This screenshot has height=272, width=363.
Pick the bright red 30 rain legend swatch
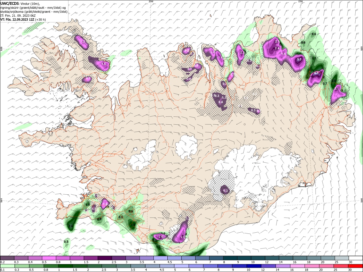click(x=356, y=266)
